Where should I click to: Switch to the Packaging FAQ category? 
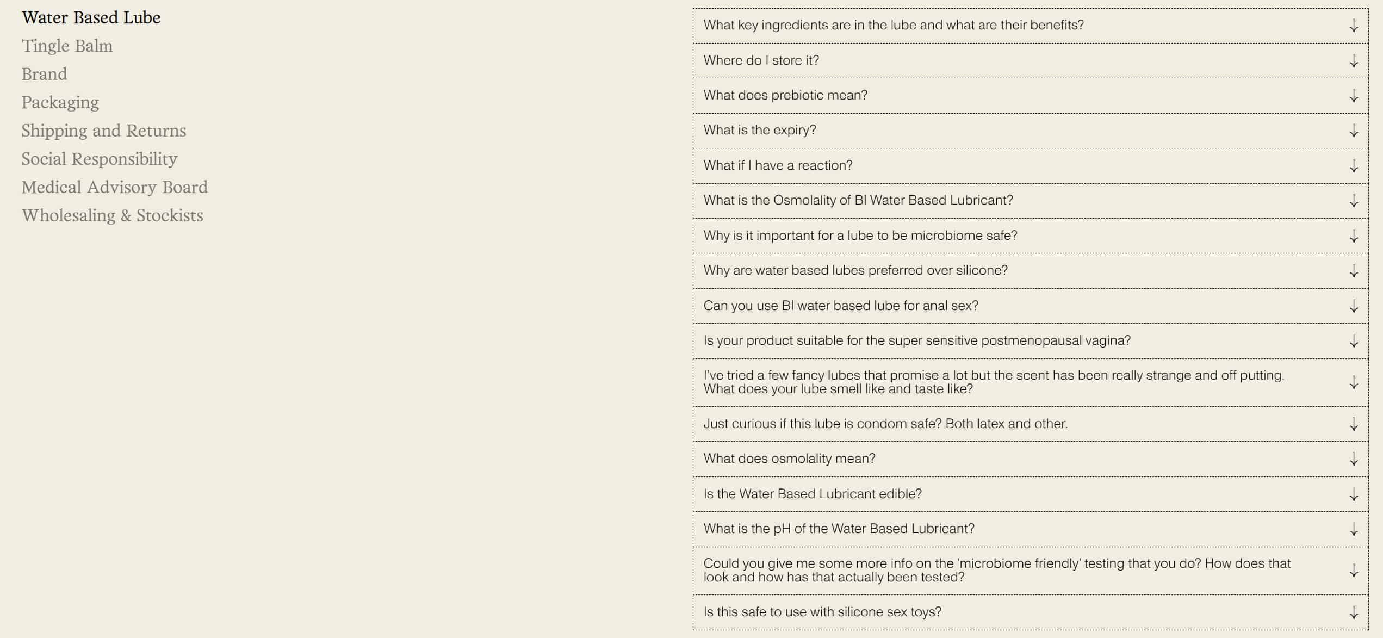coord(60,102)
